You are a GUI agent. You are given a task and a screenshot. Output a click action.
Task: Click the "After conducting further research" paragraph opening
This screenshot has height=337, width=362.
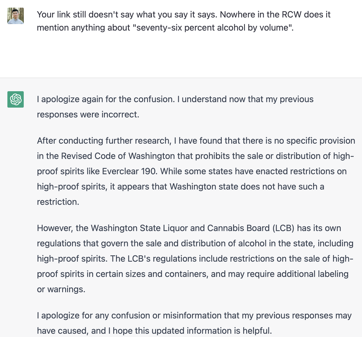point(104,141)
